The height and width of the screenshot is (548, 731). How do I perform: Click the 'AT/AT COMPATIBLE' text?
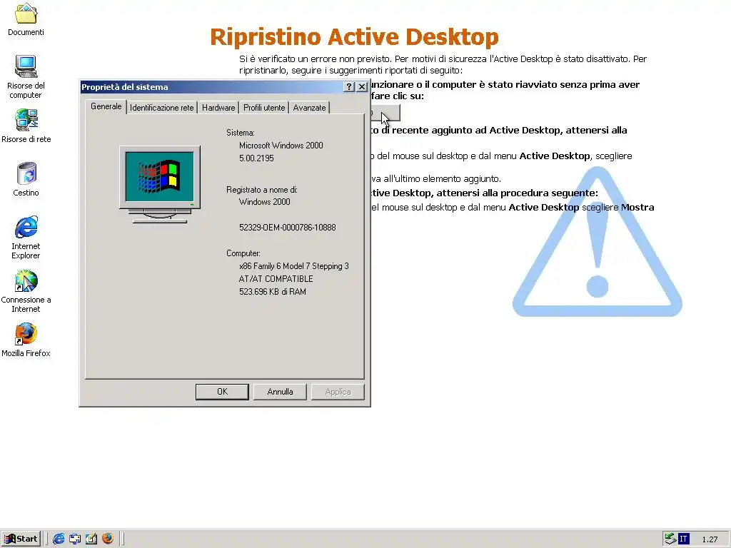point(276,279)
